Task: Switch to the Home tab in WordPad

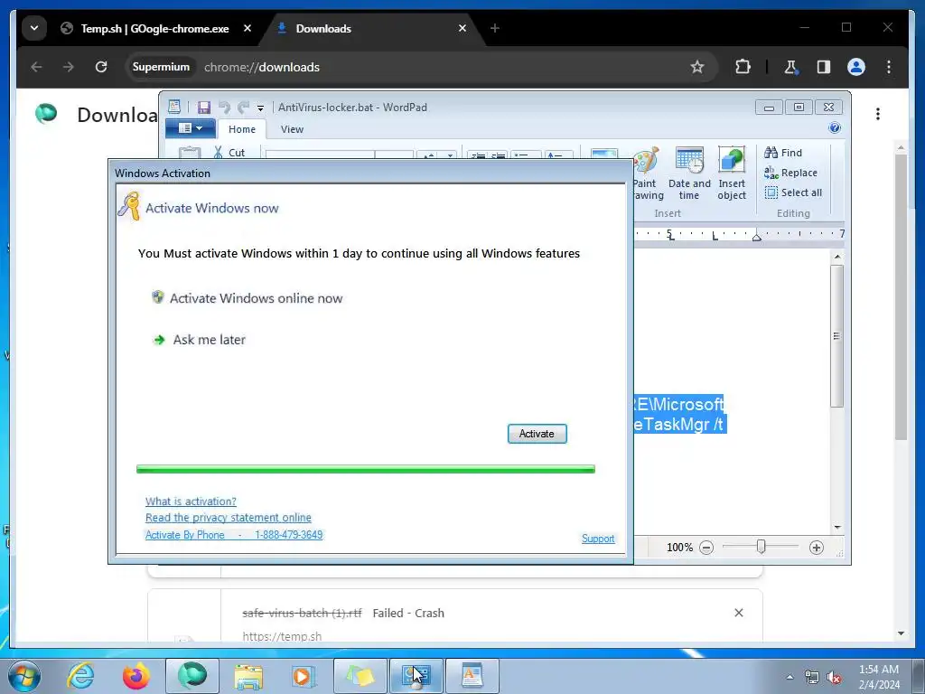Action: coord(242,129)
